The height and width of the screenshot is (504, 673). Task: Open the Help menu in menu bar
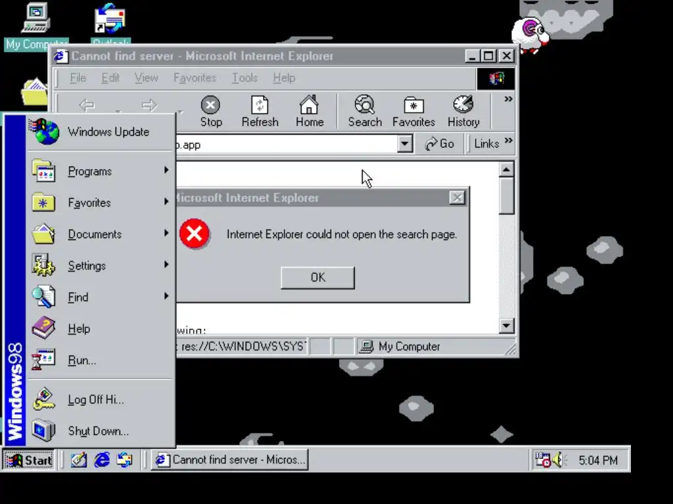[284, 78]
